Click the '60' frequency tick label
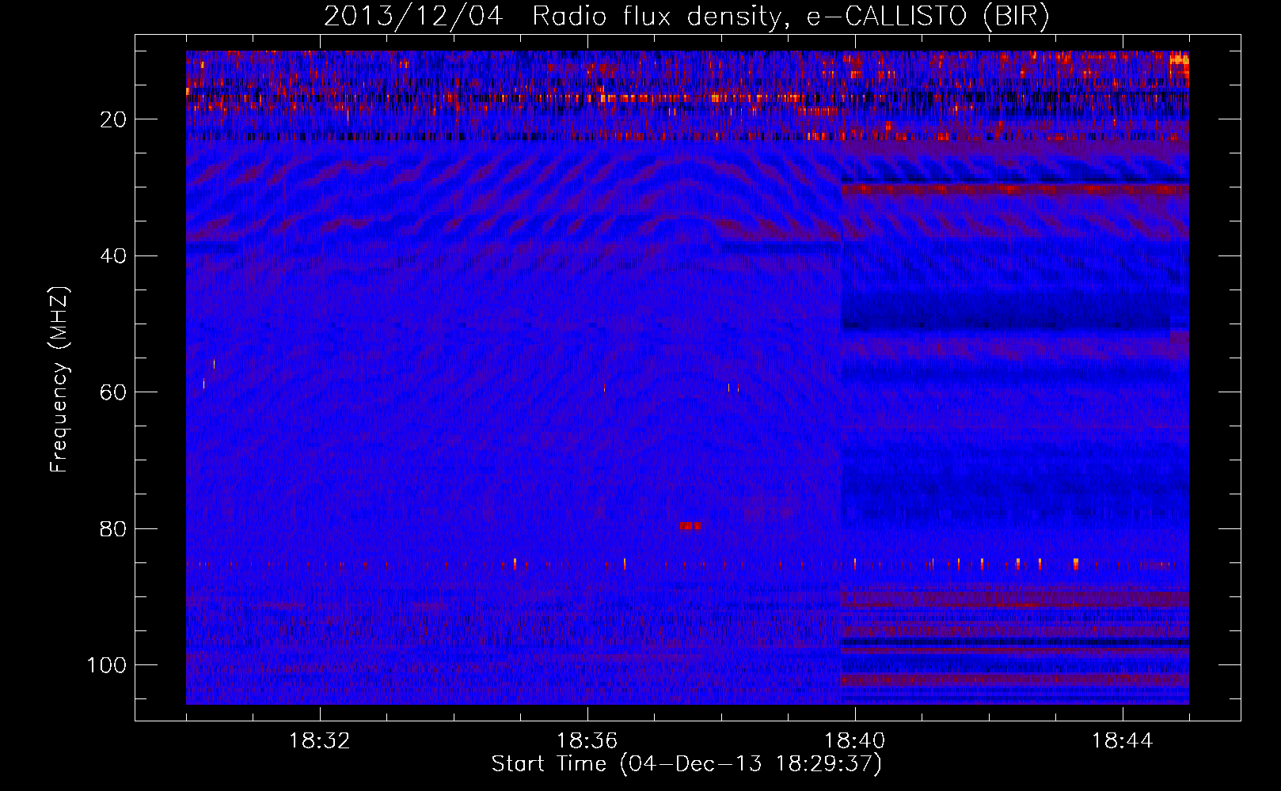This screenshot has height=791, width=1281. (x=114, y=392)
